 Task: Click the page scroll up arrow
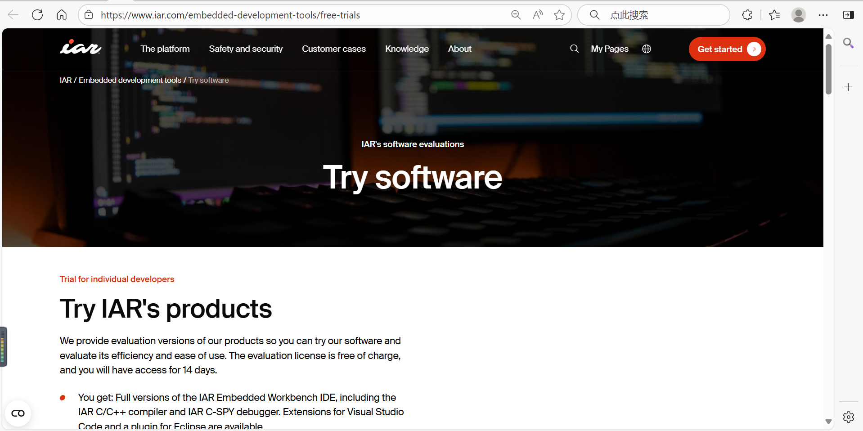point(828,36)
